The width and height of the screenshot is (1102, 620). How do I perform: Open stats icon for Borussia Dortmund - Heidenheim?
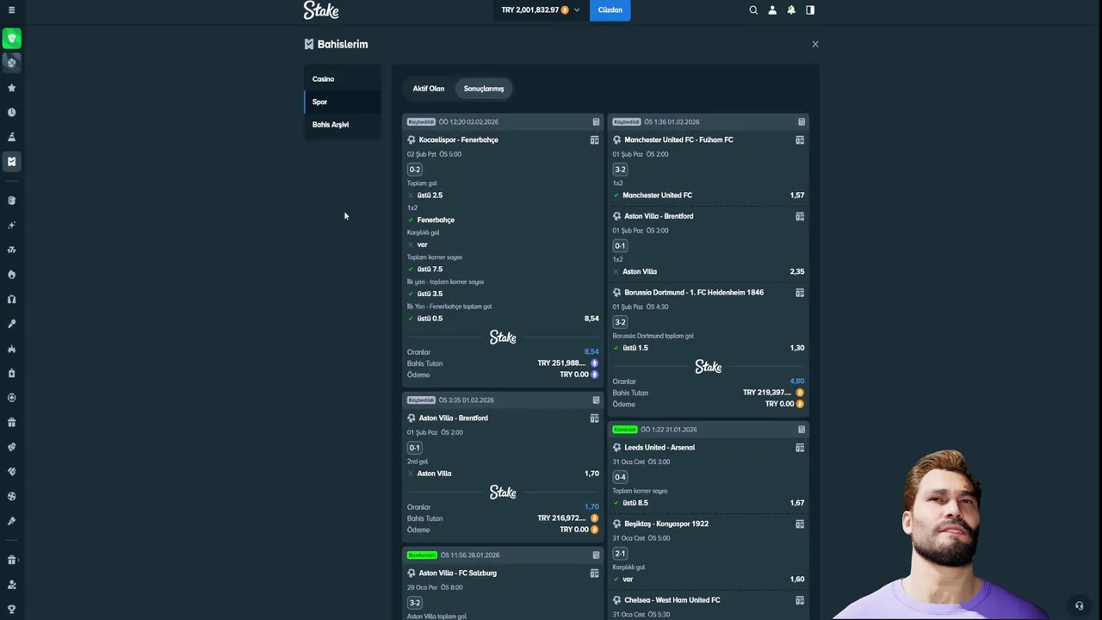(800, 293)
